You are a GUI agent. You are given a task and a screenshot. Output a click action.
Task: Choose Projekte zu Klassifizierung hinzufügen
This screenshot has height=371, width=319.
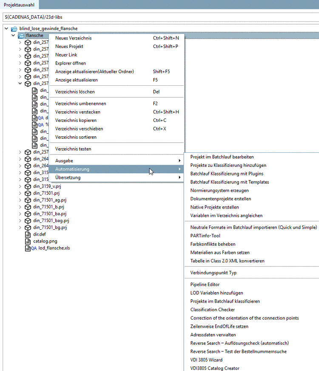pos(252,166)
